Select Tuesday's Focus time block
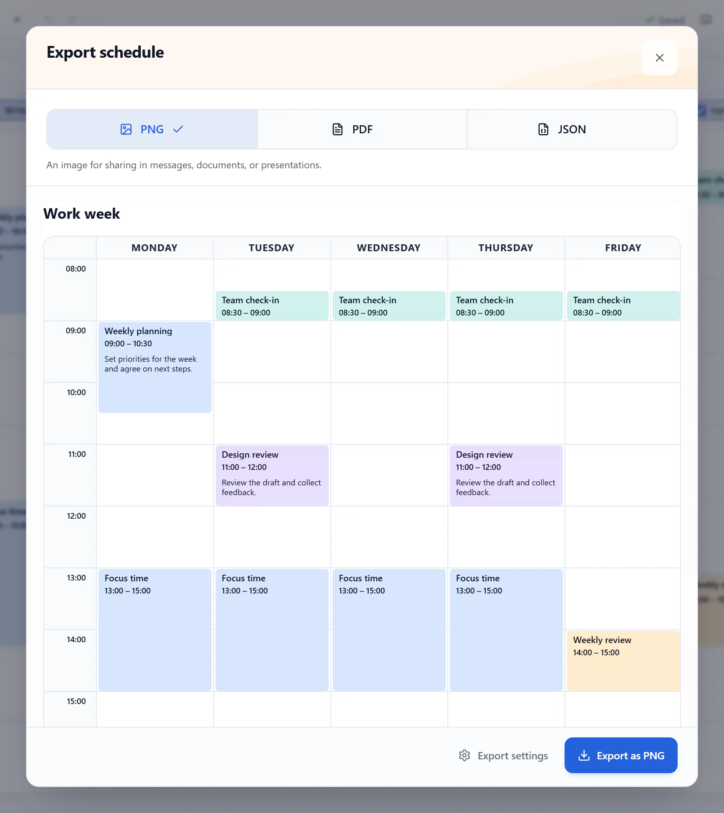724x813 pixels. click(272, 630)
